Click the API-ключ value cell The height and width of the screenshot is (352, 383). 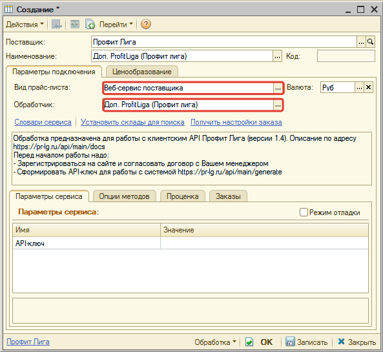point(264,243)
